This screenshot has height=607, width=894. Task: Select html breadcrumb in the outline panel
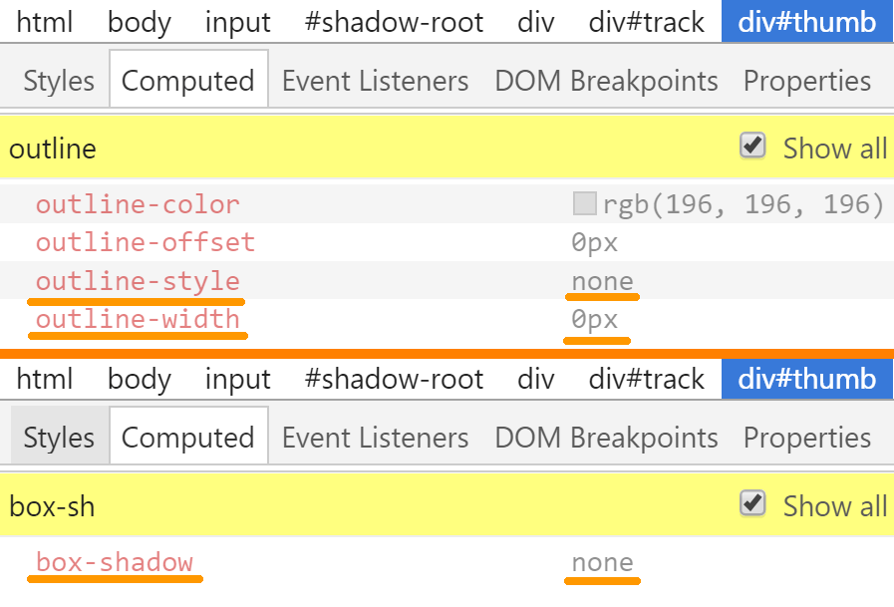[x=45, y=21]
